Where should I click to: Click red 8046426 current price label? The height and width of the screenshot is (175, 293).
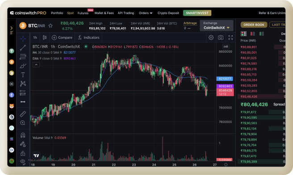coord(225,92)
